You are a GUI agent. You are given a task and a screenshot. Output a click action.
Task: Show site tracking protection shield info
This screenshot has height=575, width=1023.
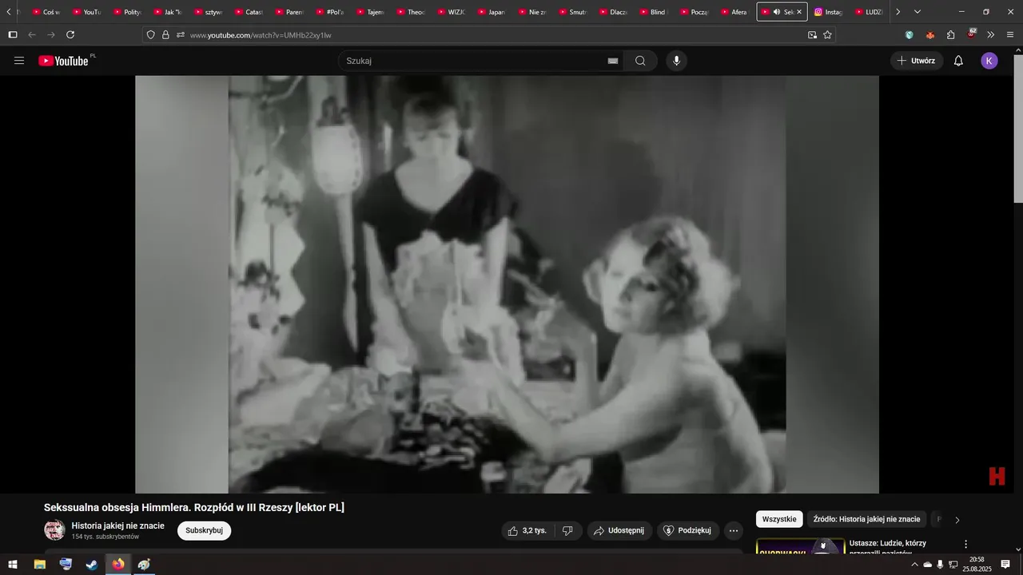point(150,34)
